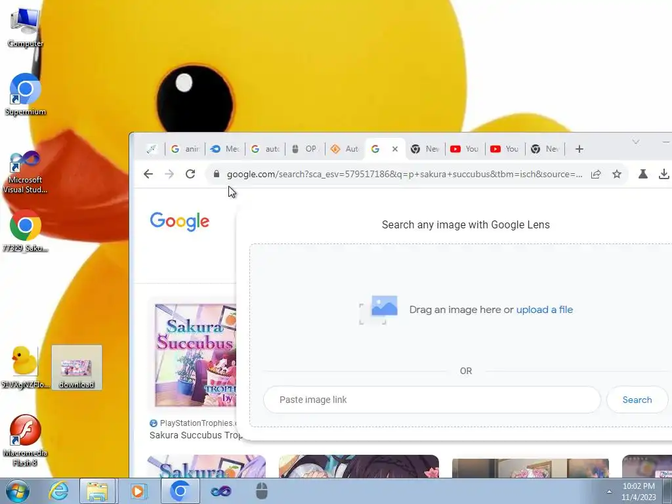Switch to the second YouTube tab
The image size is (672, 504).
coord(505,149)
